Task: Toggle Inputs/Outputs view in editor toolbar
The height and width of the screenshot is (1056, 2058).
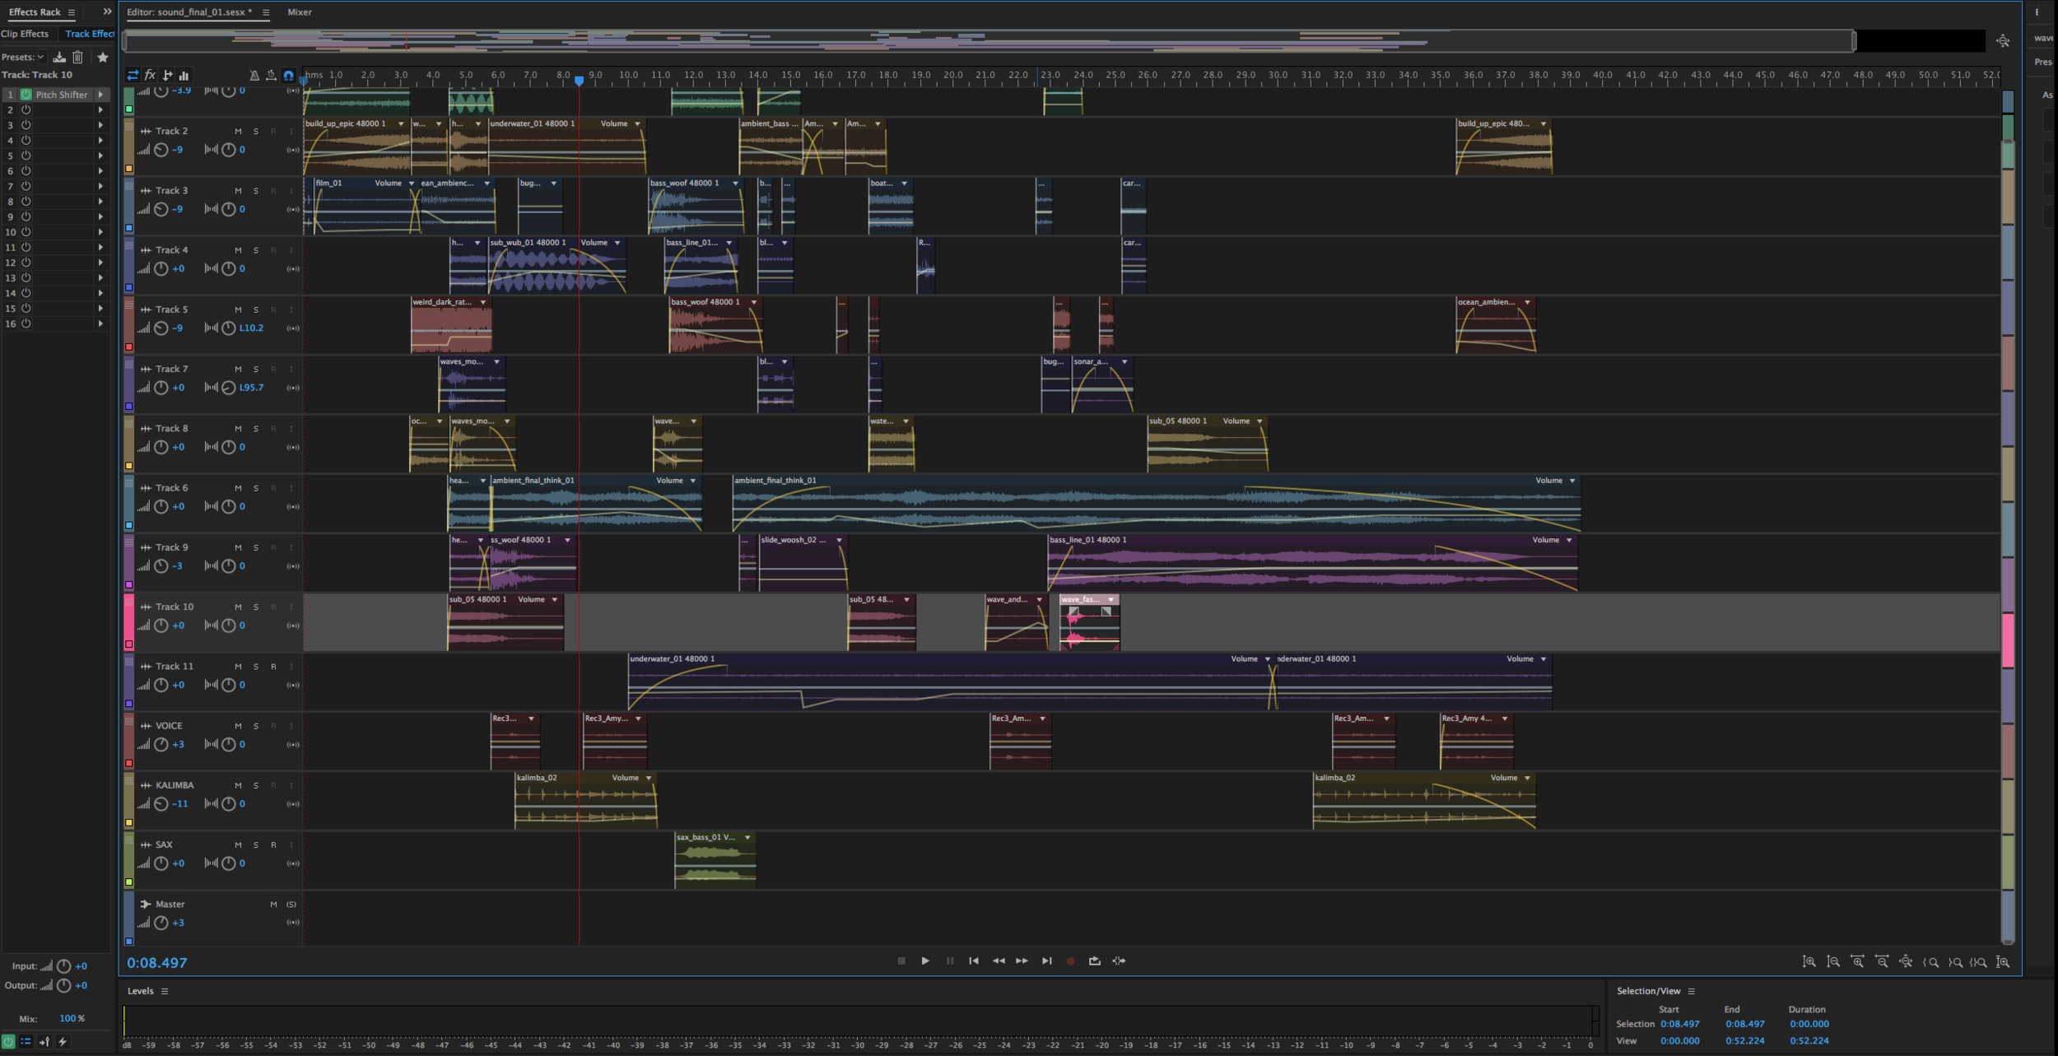Action: click(x=133, y=75)
